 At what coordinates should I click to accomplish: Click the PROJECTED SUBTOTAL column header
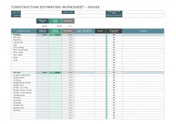[43, 31]
